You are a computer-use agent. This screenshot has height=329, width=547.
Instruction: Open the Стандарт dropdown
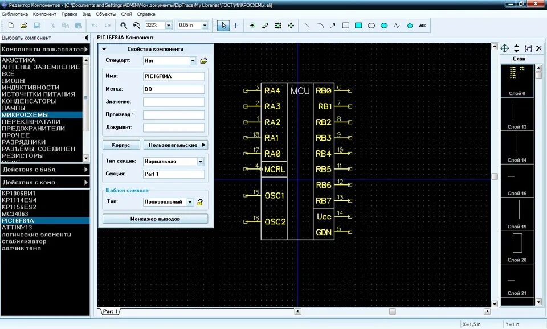(x=193, y=61)
